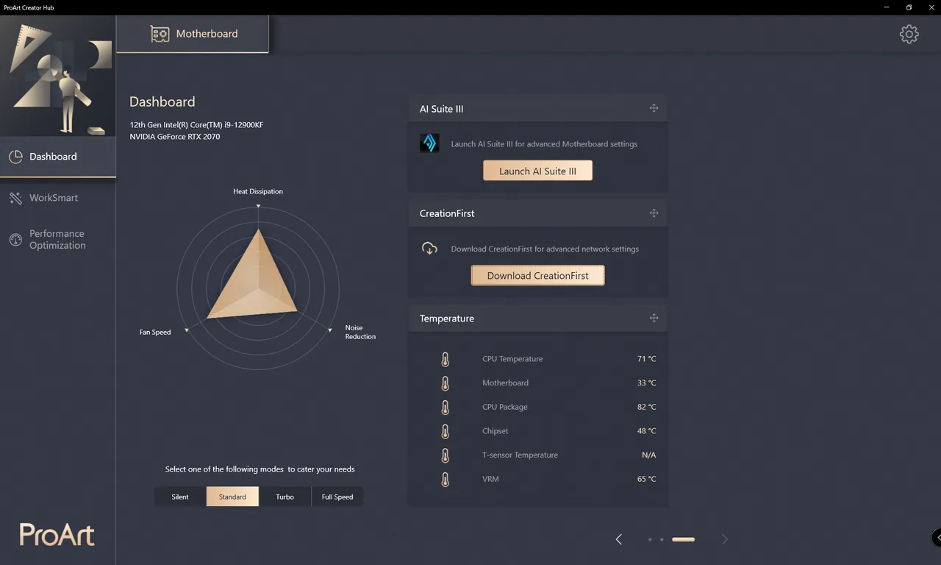Open the Performance Optimization section
This screenshot has width=941, height=565.
click(58, 240)
